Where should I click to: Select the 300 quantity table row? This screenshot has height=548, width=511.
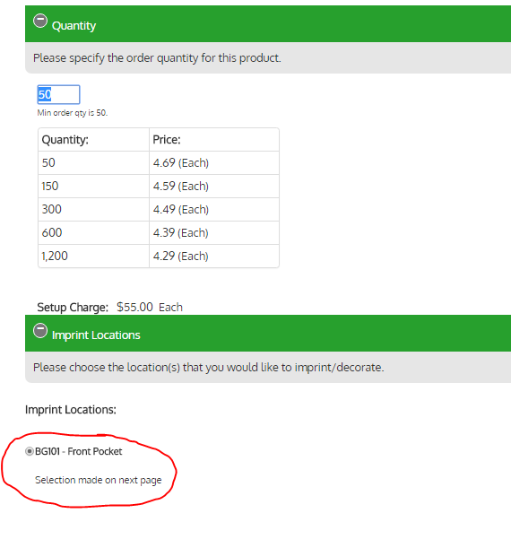click(x=159, y=209)
